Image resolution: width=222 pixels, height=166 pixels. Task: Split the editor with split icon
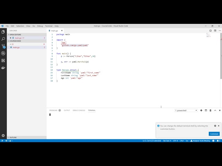(x=215, y=31)
